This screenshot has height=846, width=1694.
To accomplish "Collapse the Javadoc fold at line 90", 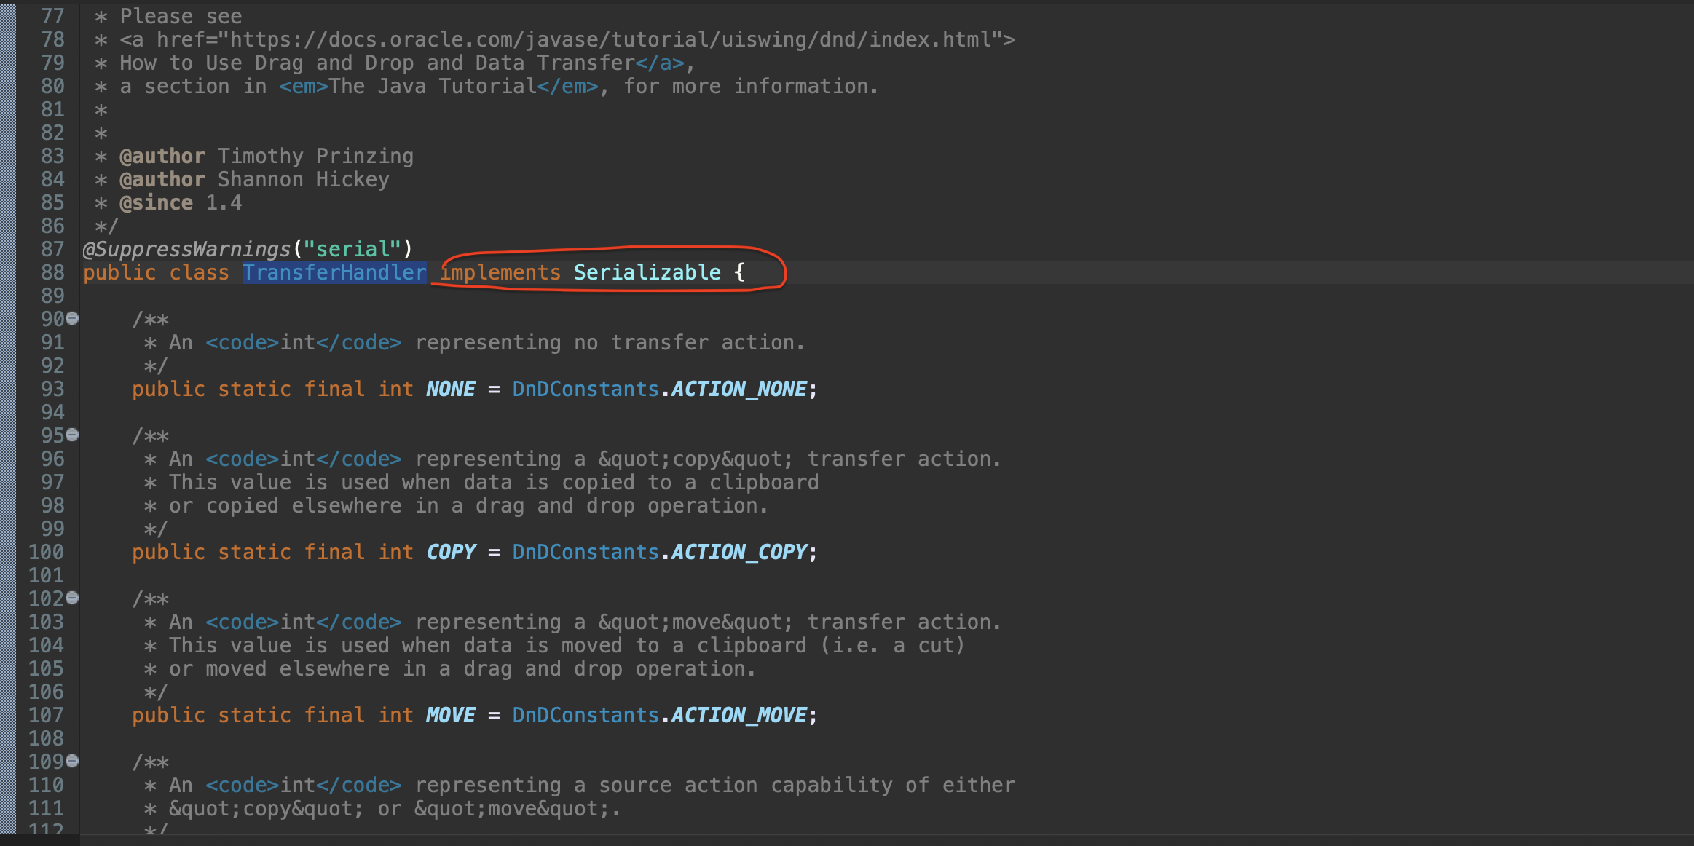I will point(72,318).
